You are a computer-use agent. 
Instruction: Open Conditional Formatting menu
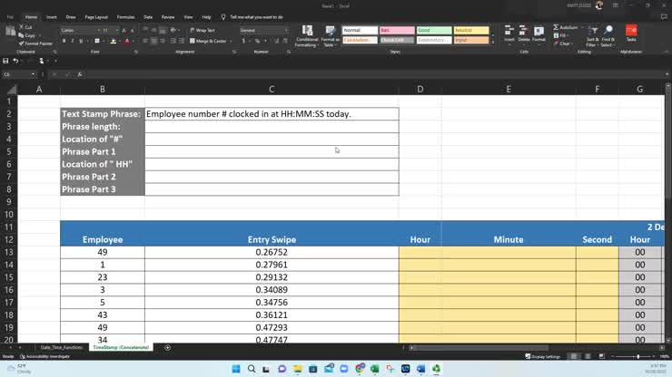(x=307, y=36)
